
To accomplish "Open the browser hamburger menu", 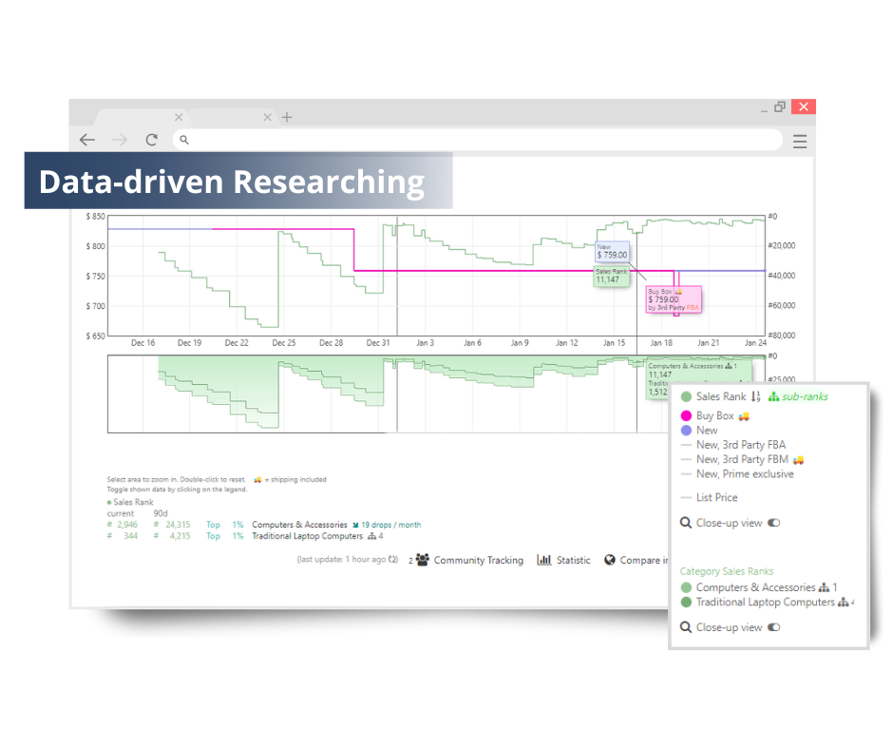I will [x=800, y=142].
